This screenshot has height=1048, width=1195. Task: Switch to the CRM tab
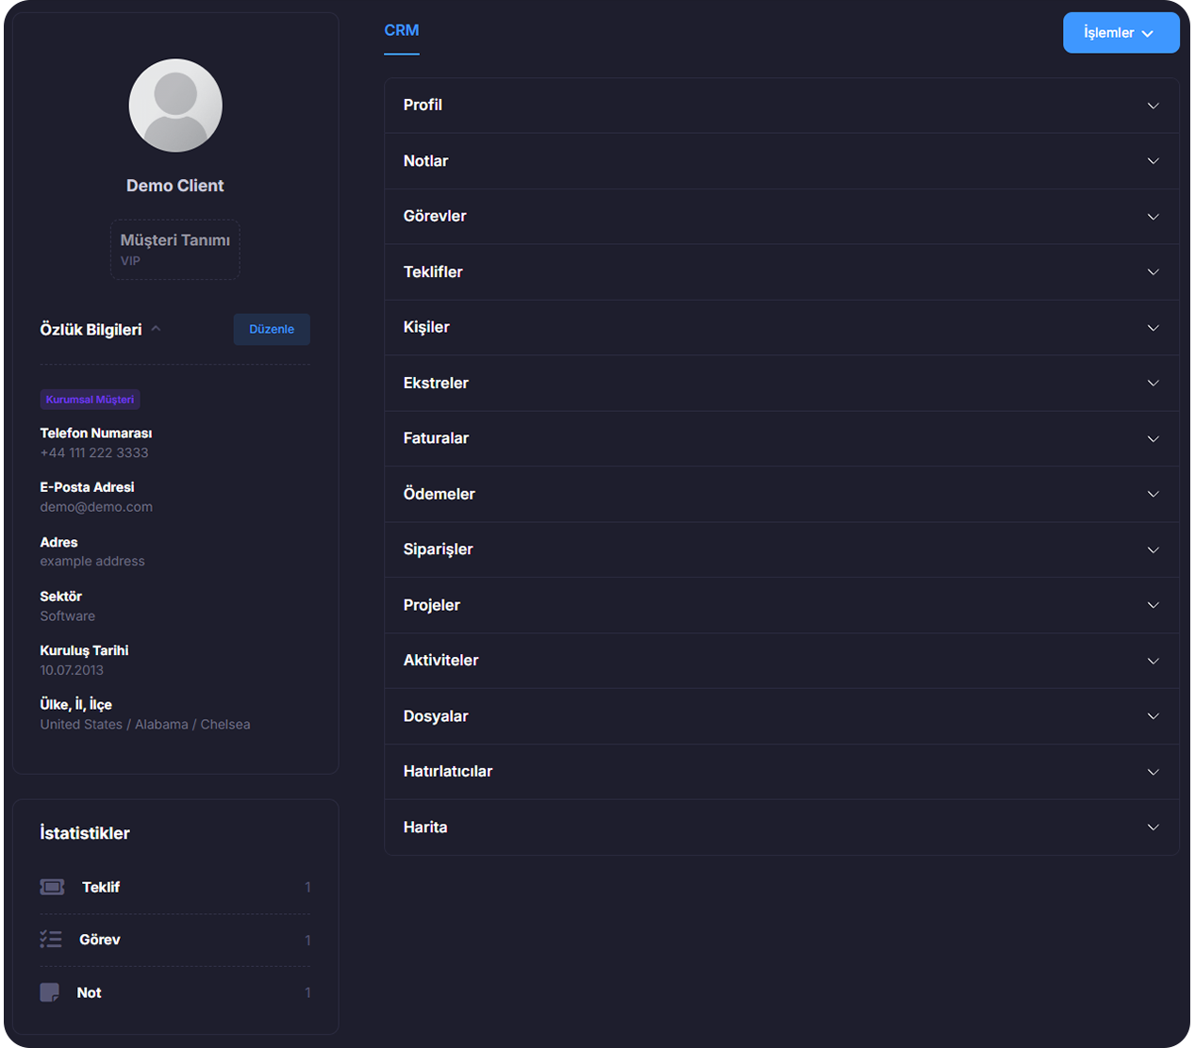[402, 31]
